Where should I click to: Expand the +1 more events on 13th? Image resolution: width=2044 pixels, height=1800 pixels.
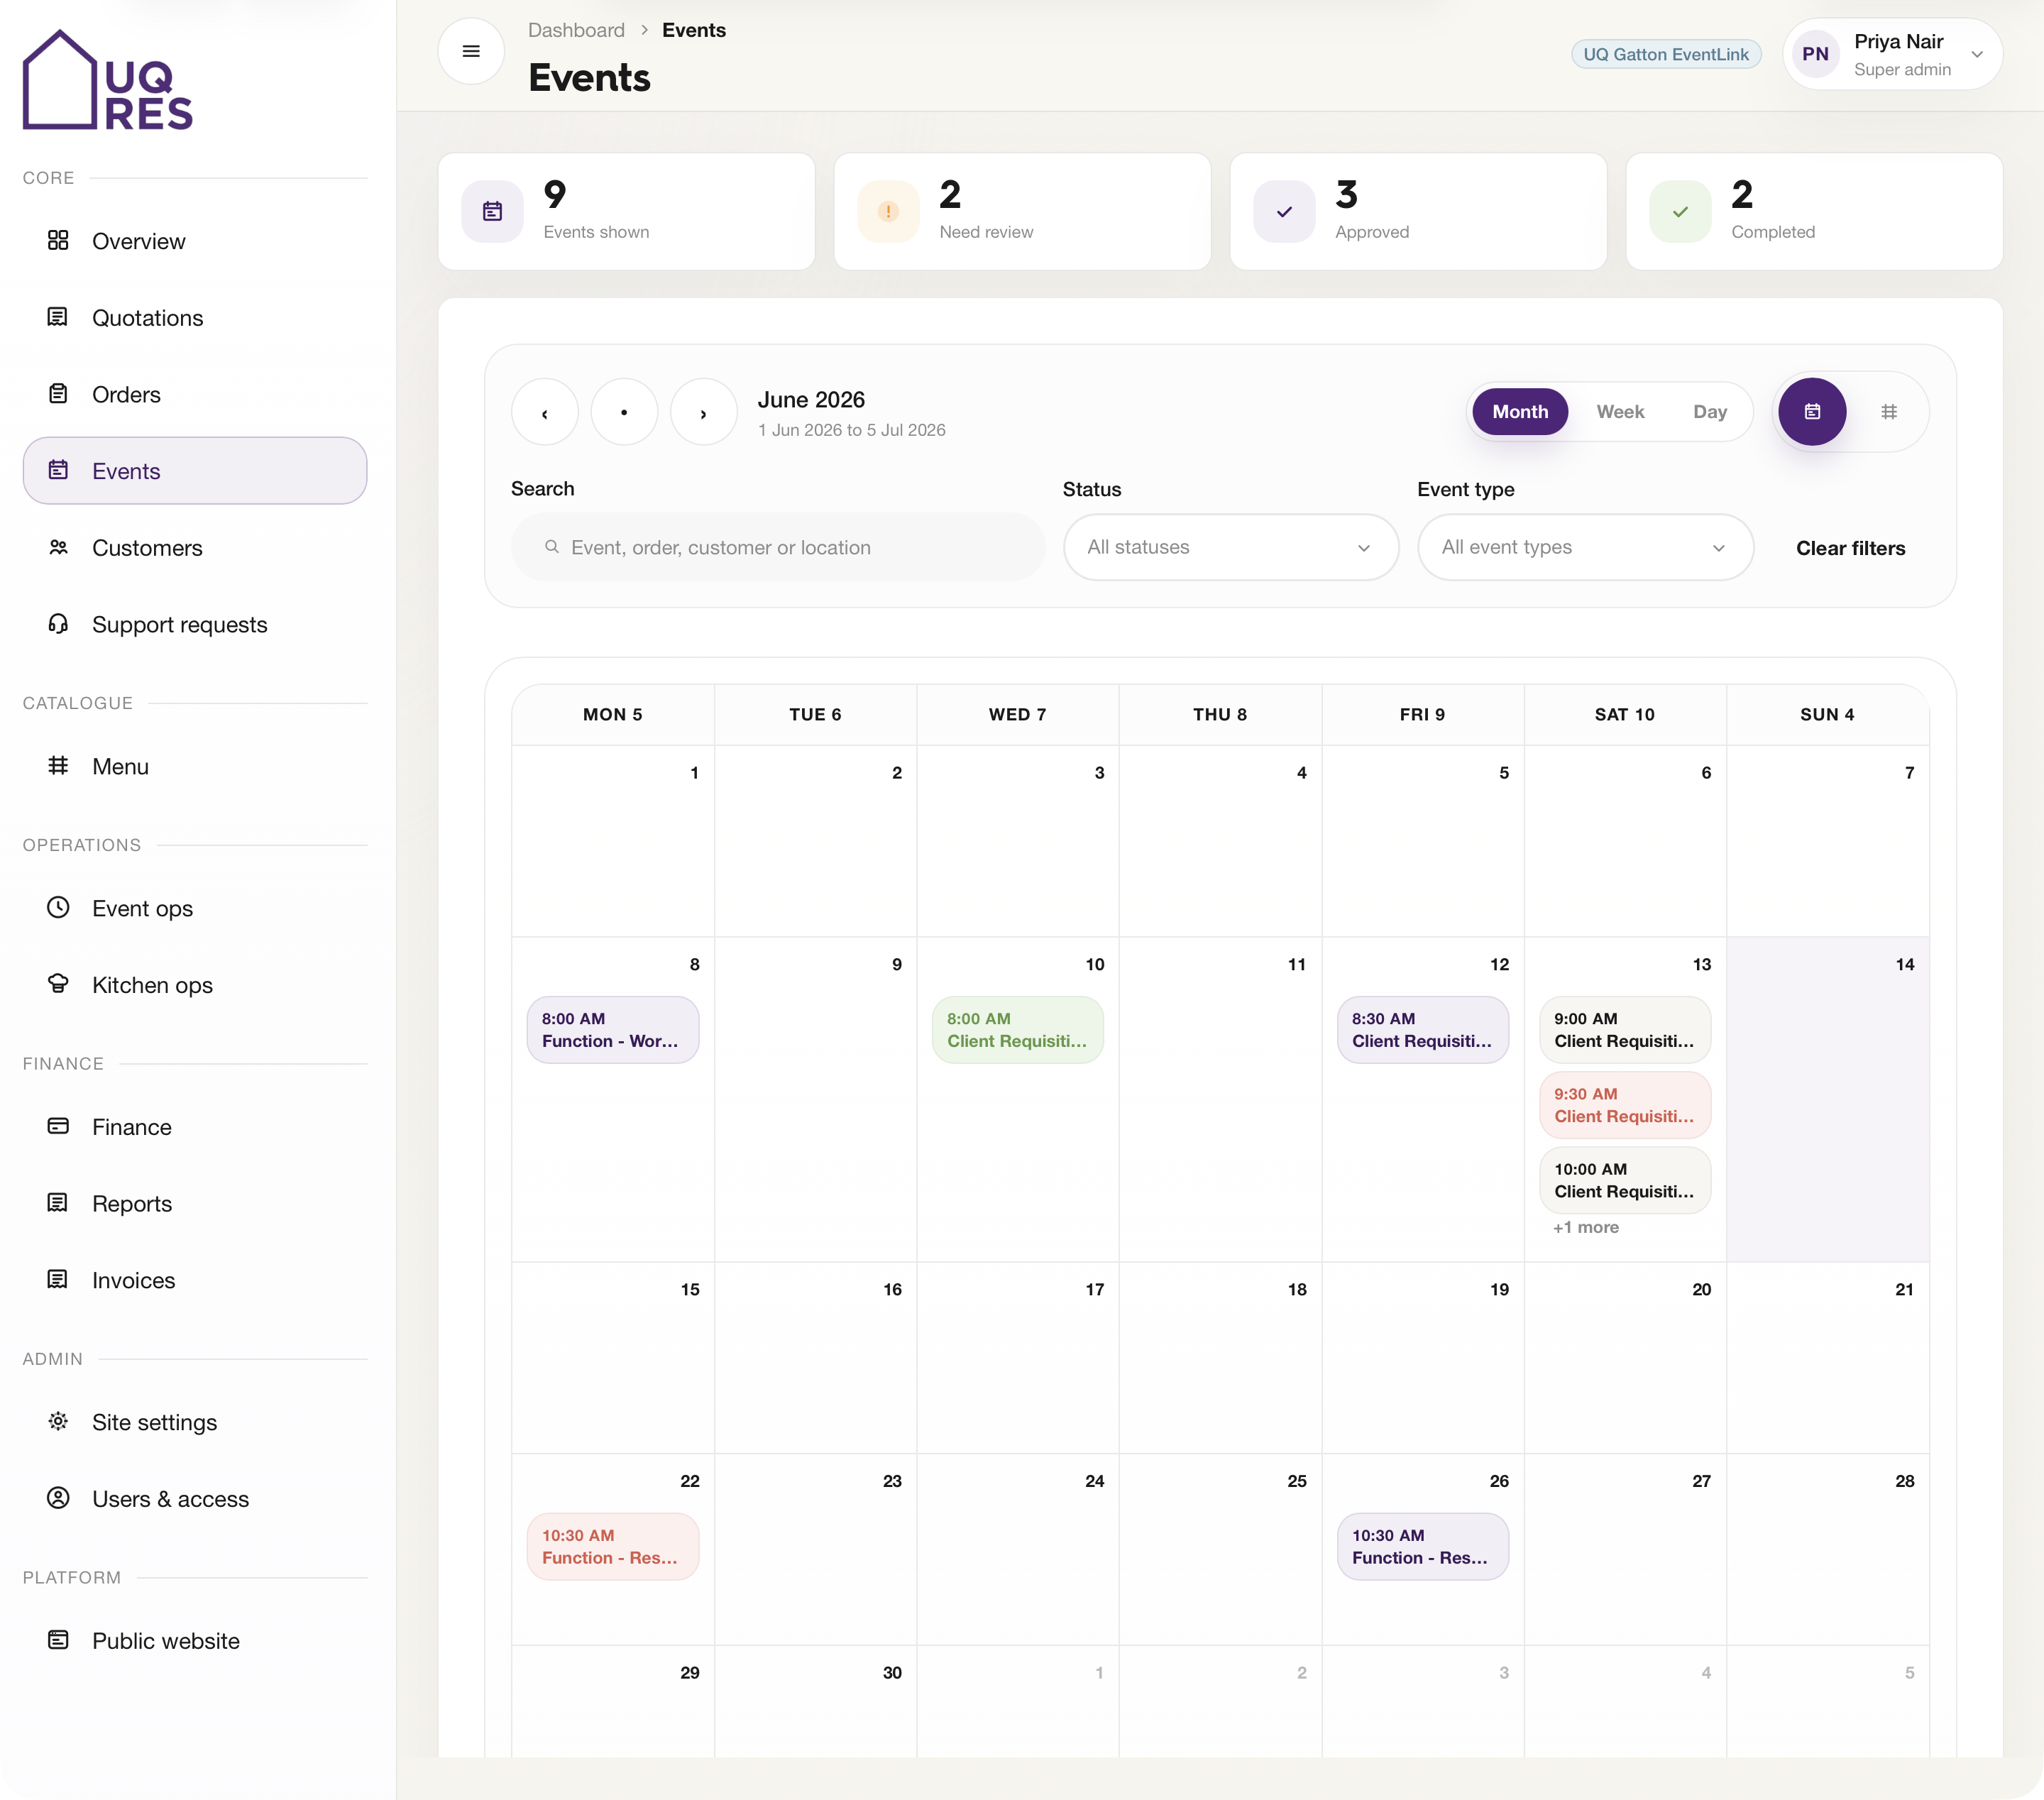click(x=1586, y=1227)
